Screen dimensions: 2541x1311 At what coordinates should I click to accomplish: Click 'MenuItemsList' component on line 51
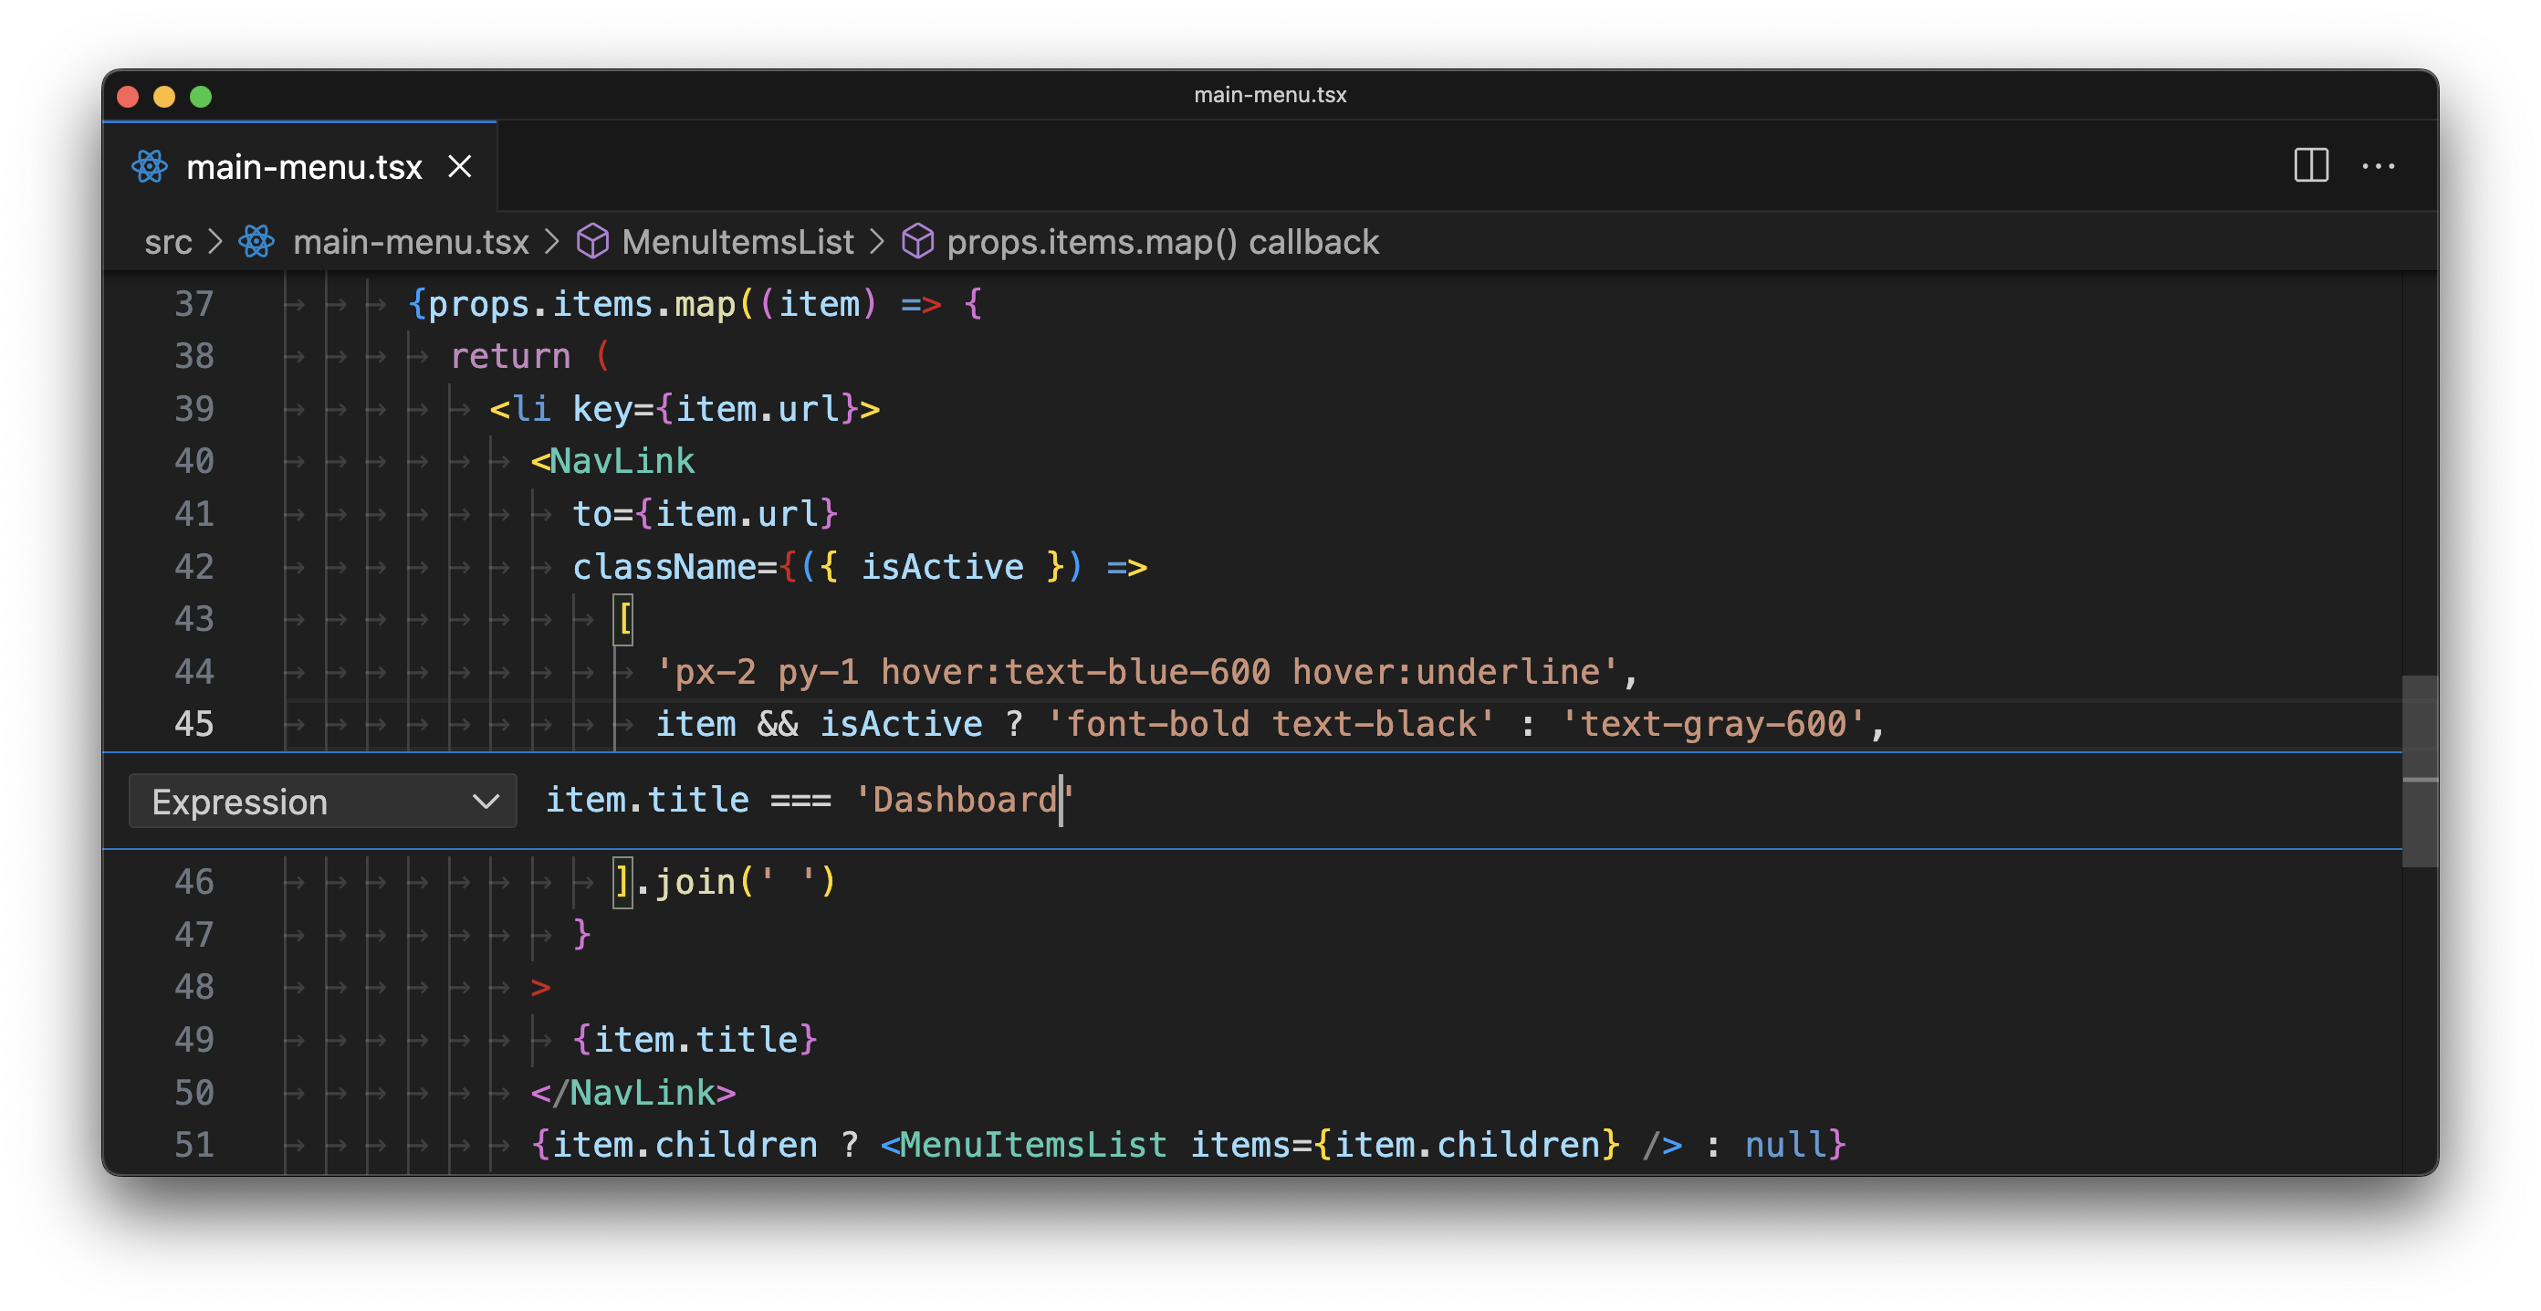1034,1144
